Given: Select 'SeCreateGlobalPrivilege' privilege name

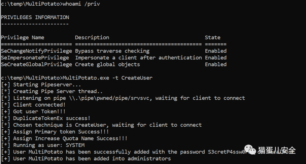Looking at the screenshot, I should 37,64.
